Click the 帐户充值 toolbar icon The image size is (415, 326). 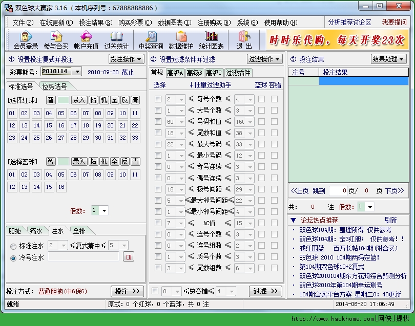[x=86, y=40]
